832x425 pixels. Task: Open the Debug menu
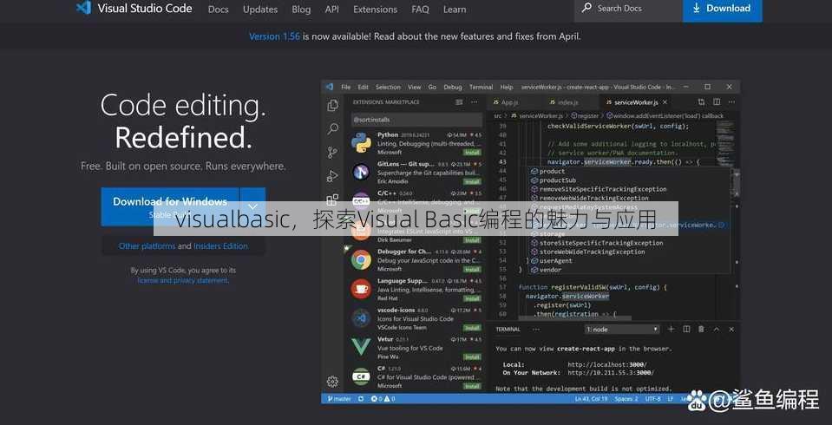pos(453,87)
